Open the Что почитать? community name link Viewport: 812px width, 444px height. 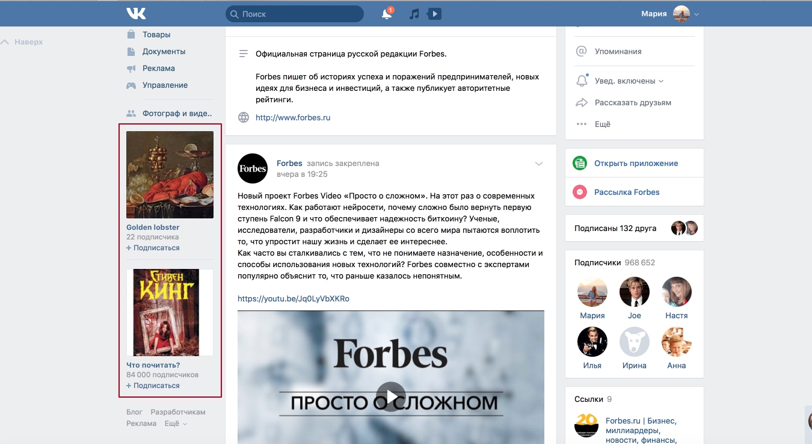(153, 365)
